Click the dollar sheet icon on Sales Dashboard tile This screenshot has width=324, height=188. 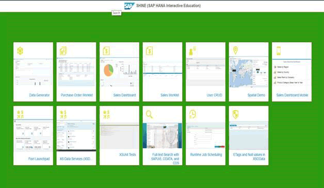(106, 51)
